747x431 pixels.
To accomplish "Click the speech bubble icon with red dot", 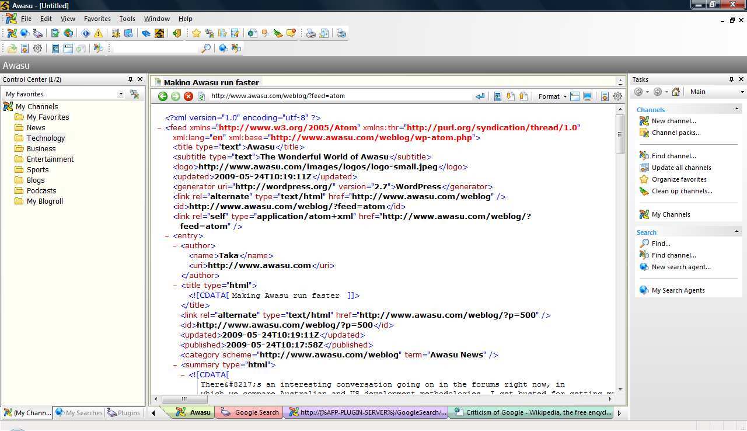I will (x=291, y=33).
